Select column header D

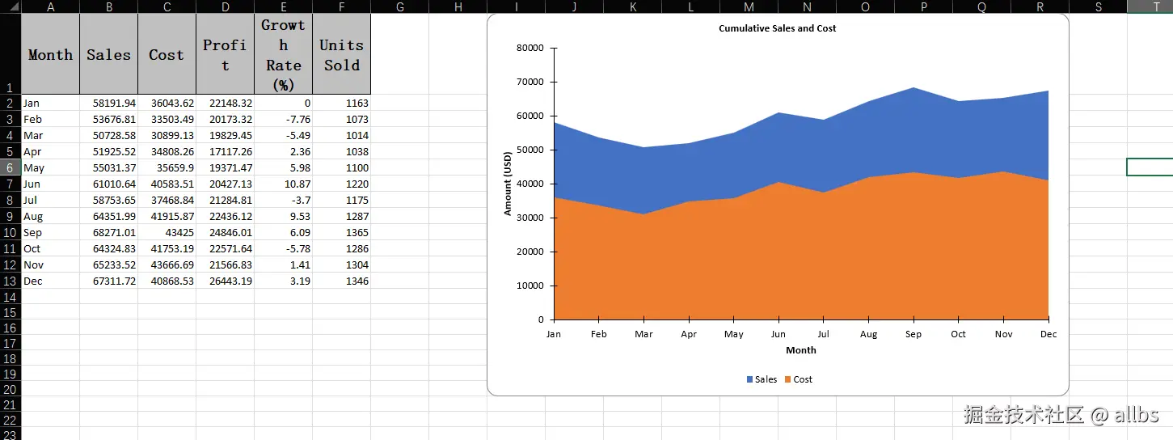point(225,6)
